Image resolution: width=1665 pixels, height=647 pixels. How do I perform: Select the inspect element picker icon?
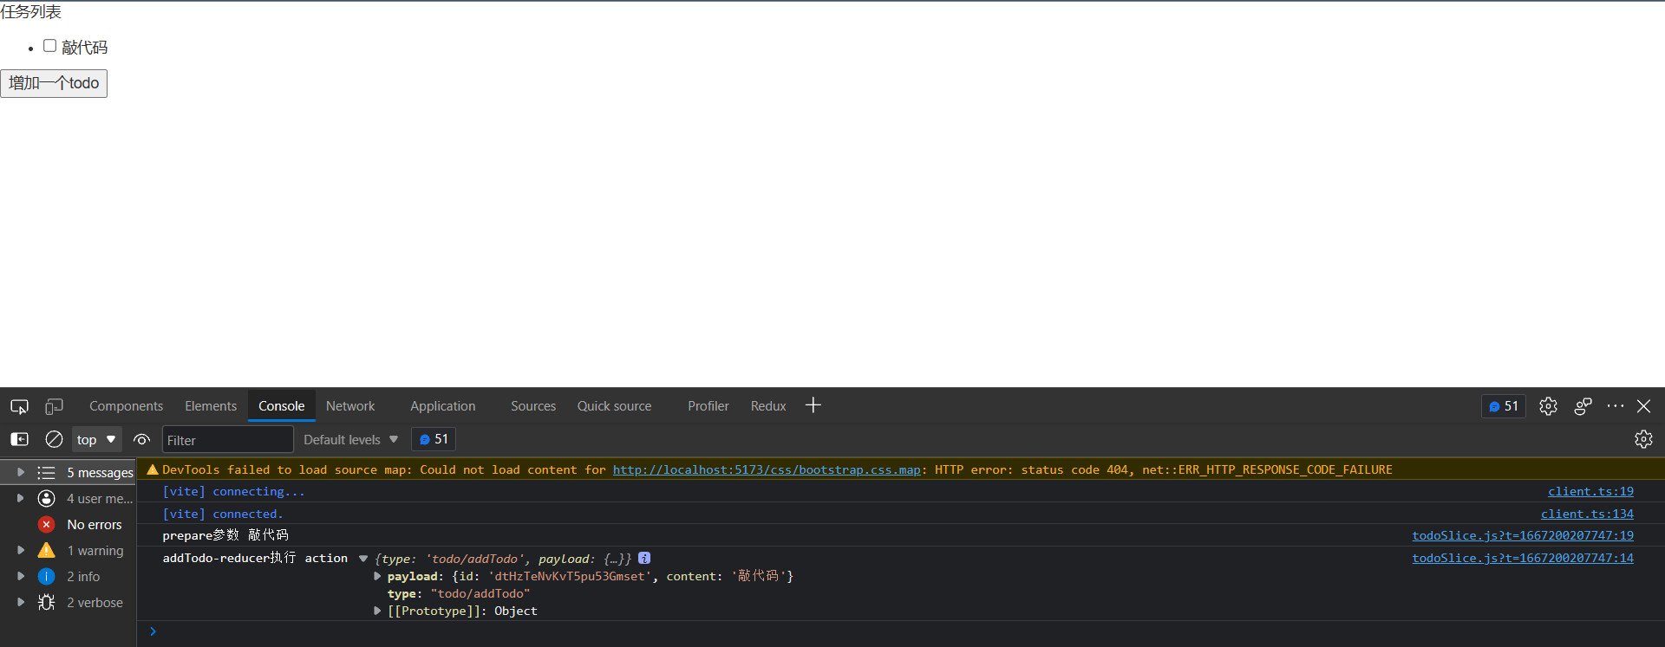pyautogui.click(x=19, y=406)
